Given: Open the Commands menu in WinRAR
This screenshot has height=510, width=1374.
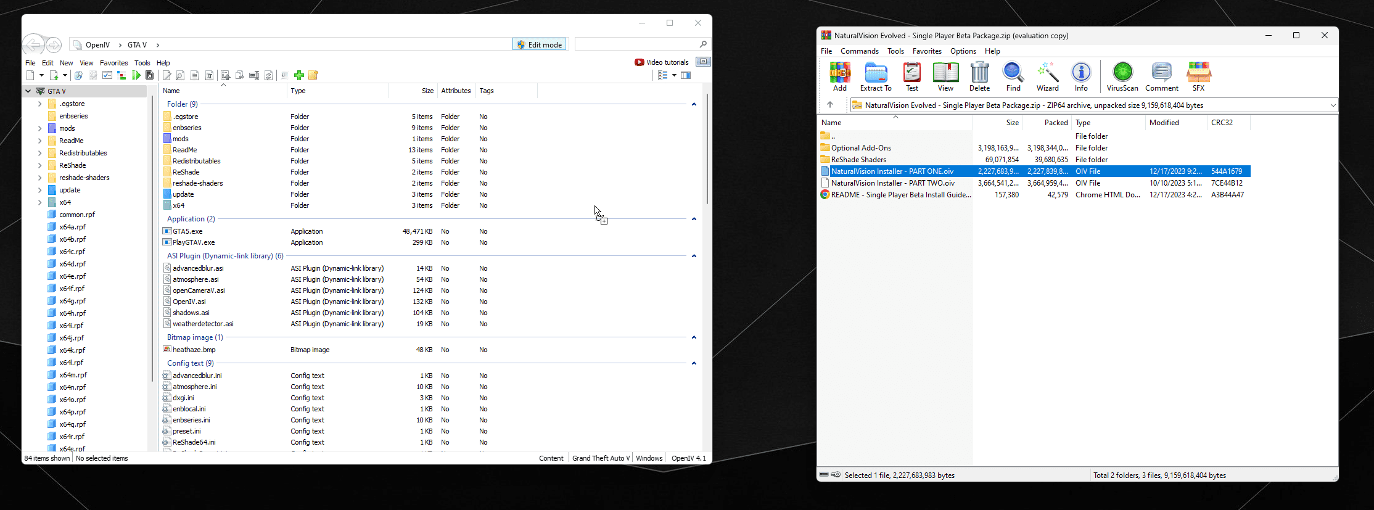Looking at the screenshot, I should [x=859, y=51].
